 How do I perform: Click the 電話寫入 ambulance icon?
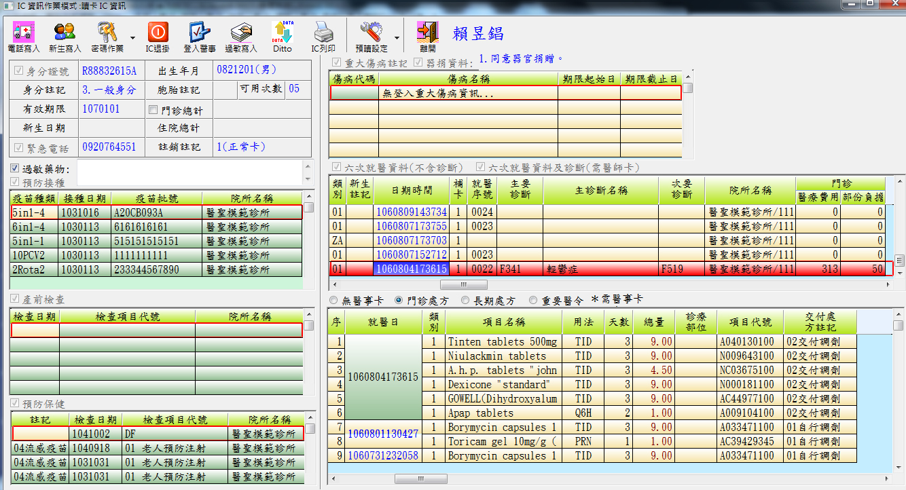point(23,33)
